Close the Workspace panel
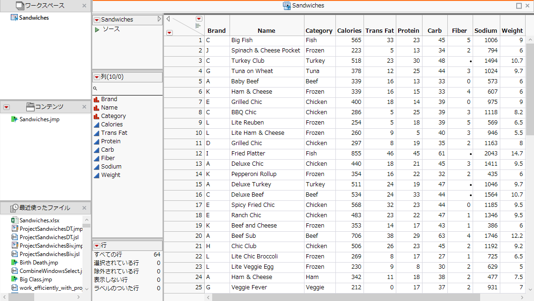The image size is (534, 301). point(84,6)
